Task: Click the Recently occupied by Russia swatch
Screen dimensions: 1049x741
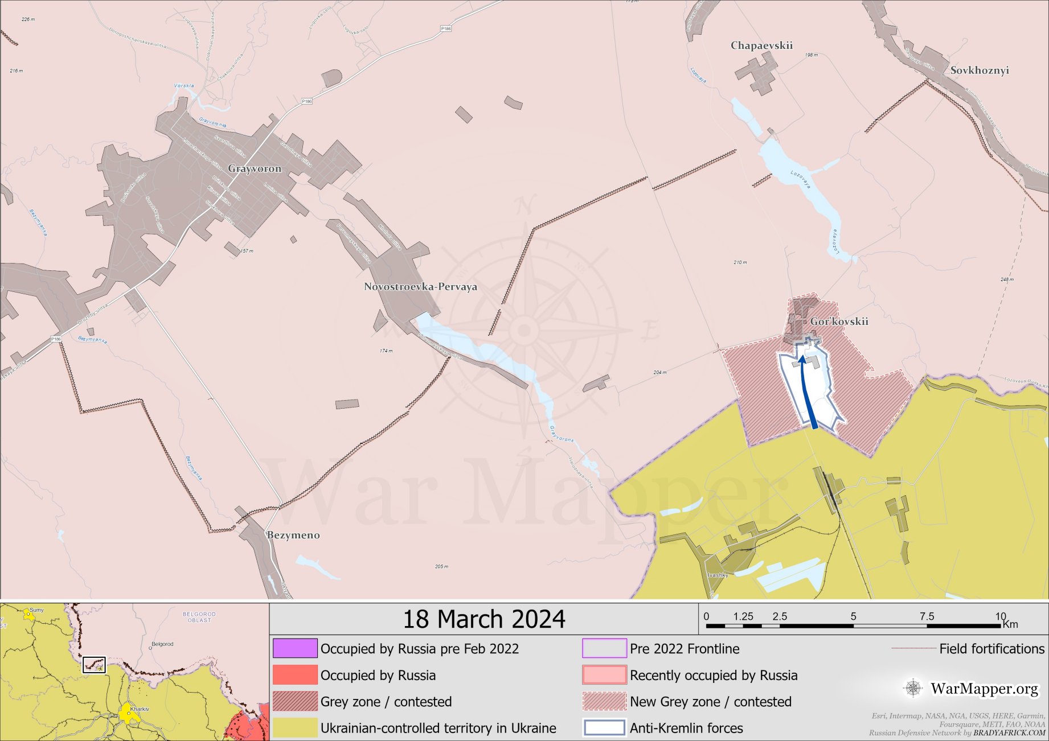Action: 604,675
